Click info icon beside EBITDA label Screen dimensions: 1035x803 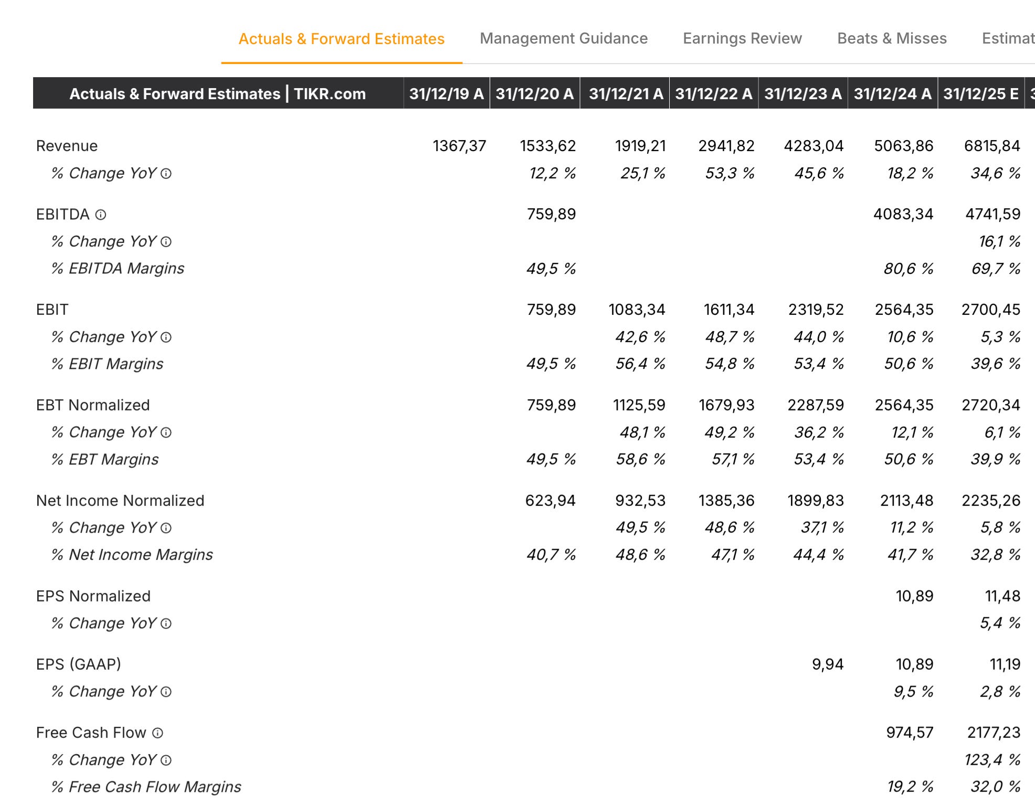click(x=101, y=215)
